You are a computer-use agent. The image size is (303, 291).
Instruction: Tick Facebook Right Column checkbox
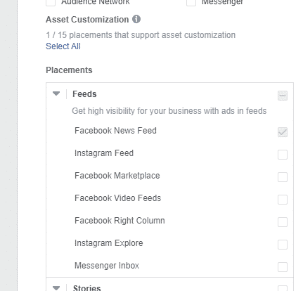click(283, 222)
